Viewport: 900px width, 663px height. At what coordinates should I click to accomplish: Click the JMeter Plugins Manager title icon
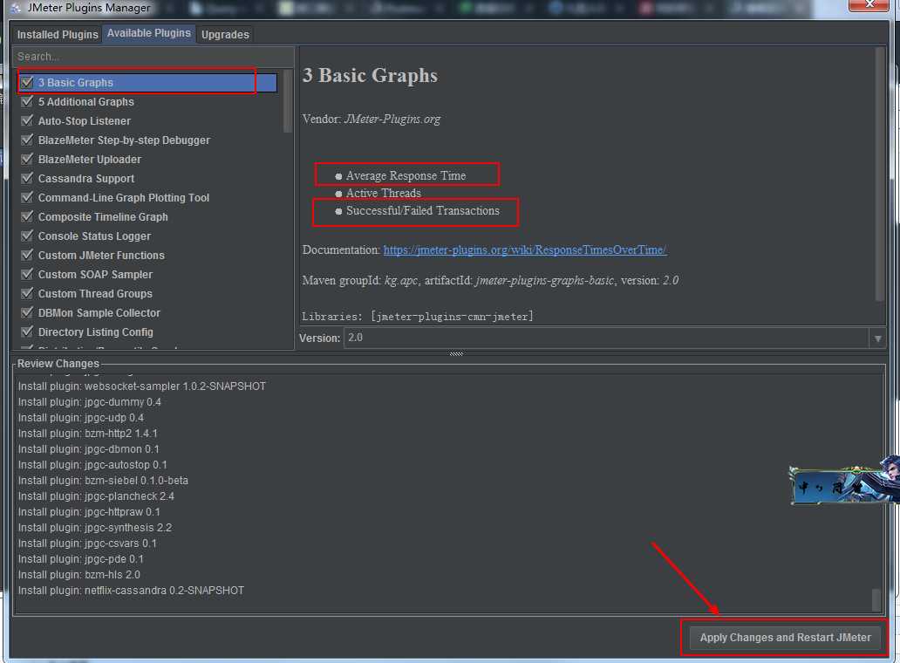(x=16, y=8)
